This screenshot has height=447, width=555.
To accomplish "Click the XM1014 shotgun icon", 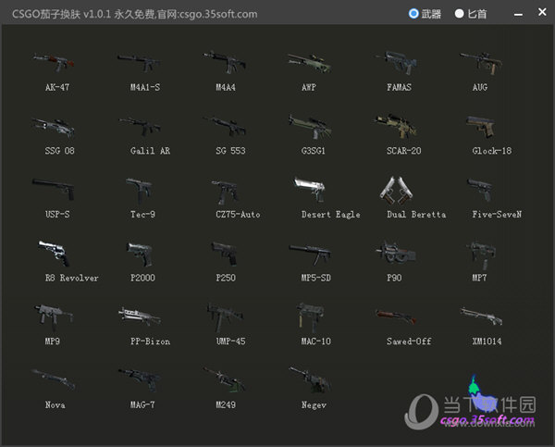I will click(481, 316).
